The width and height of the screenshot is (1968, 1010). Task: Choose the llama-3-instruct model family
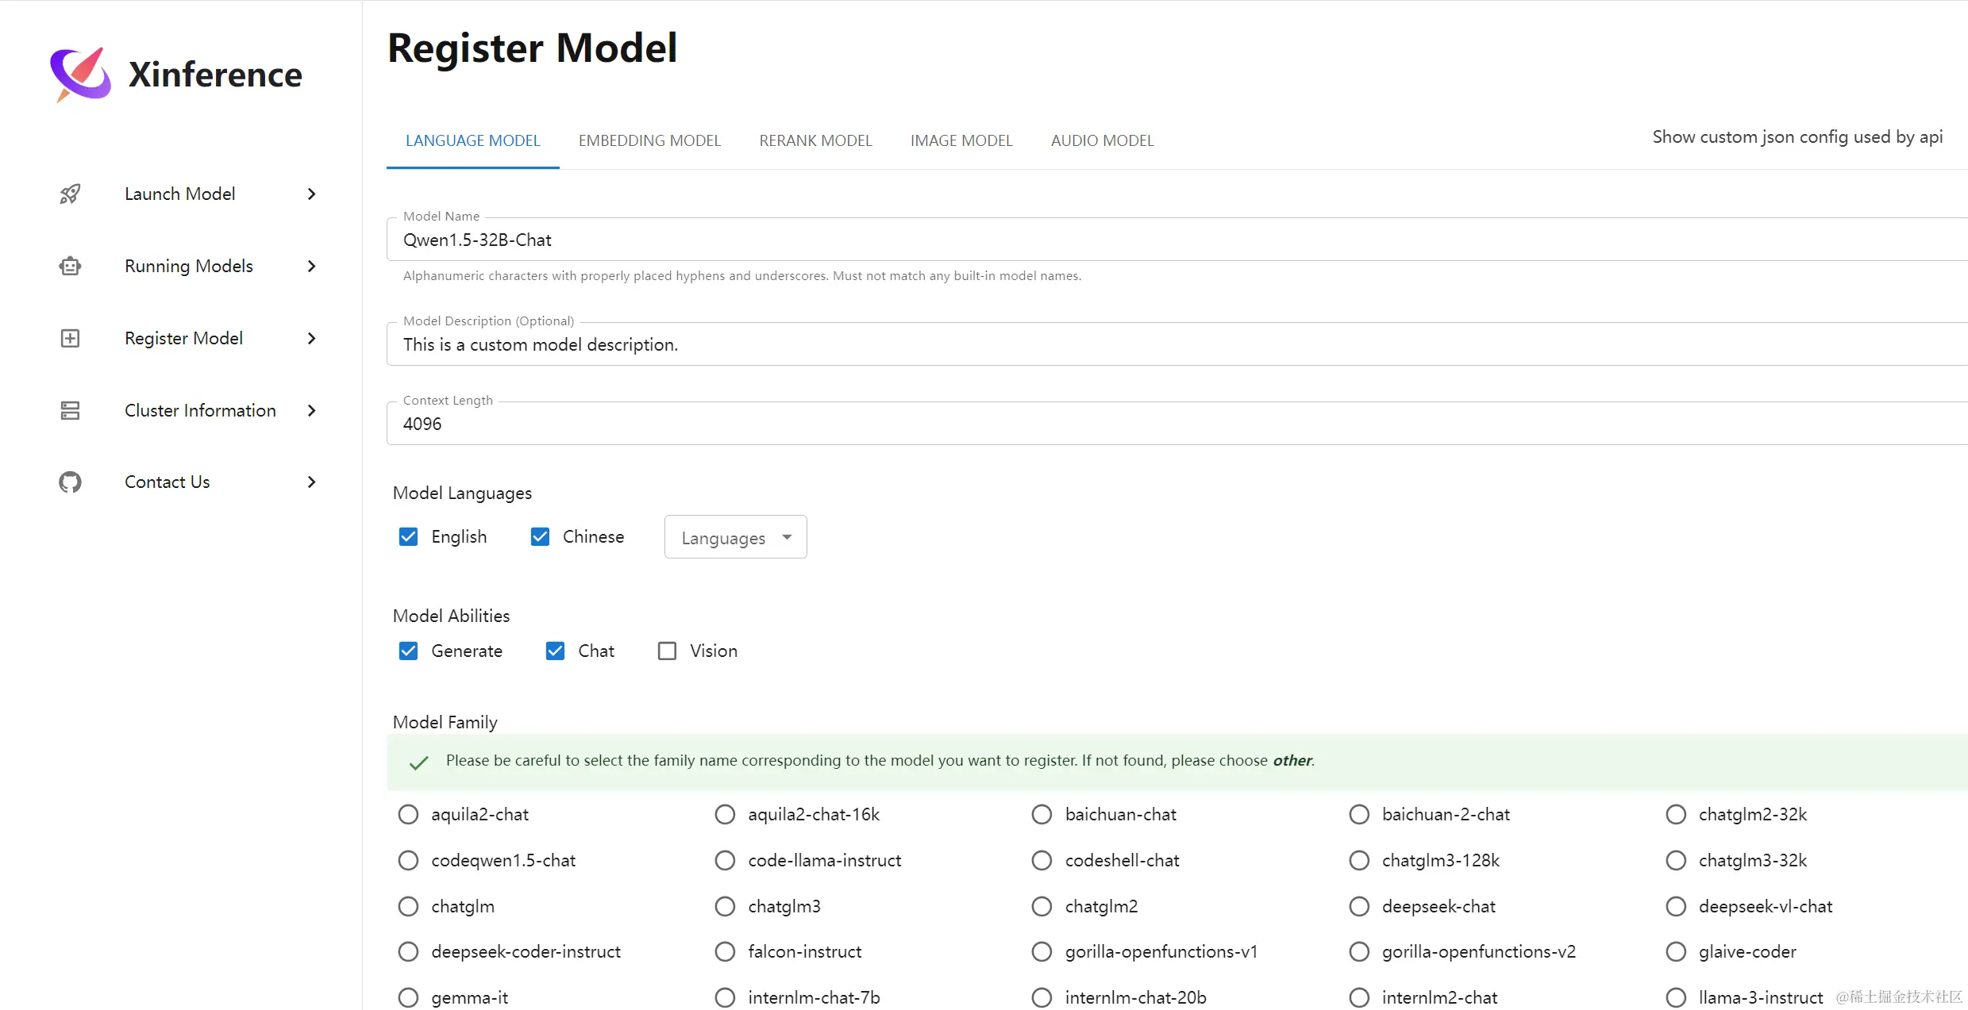click(1676, 997)
